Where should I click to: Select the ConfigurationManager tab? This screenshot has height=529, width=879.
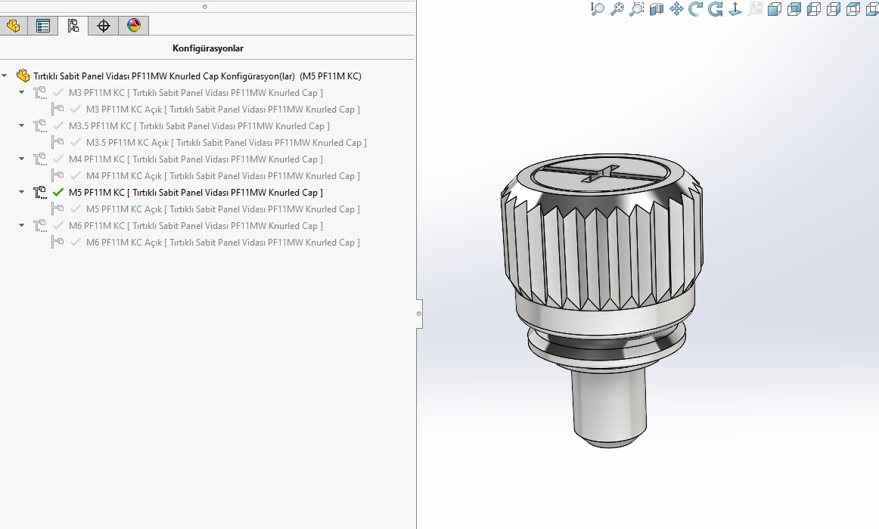pos(73,26)
